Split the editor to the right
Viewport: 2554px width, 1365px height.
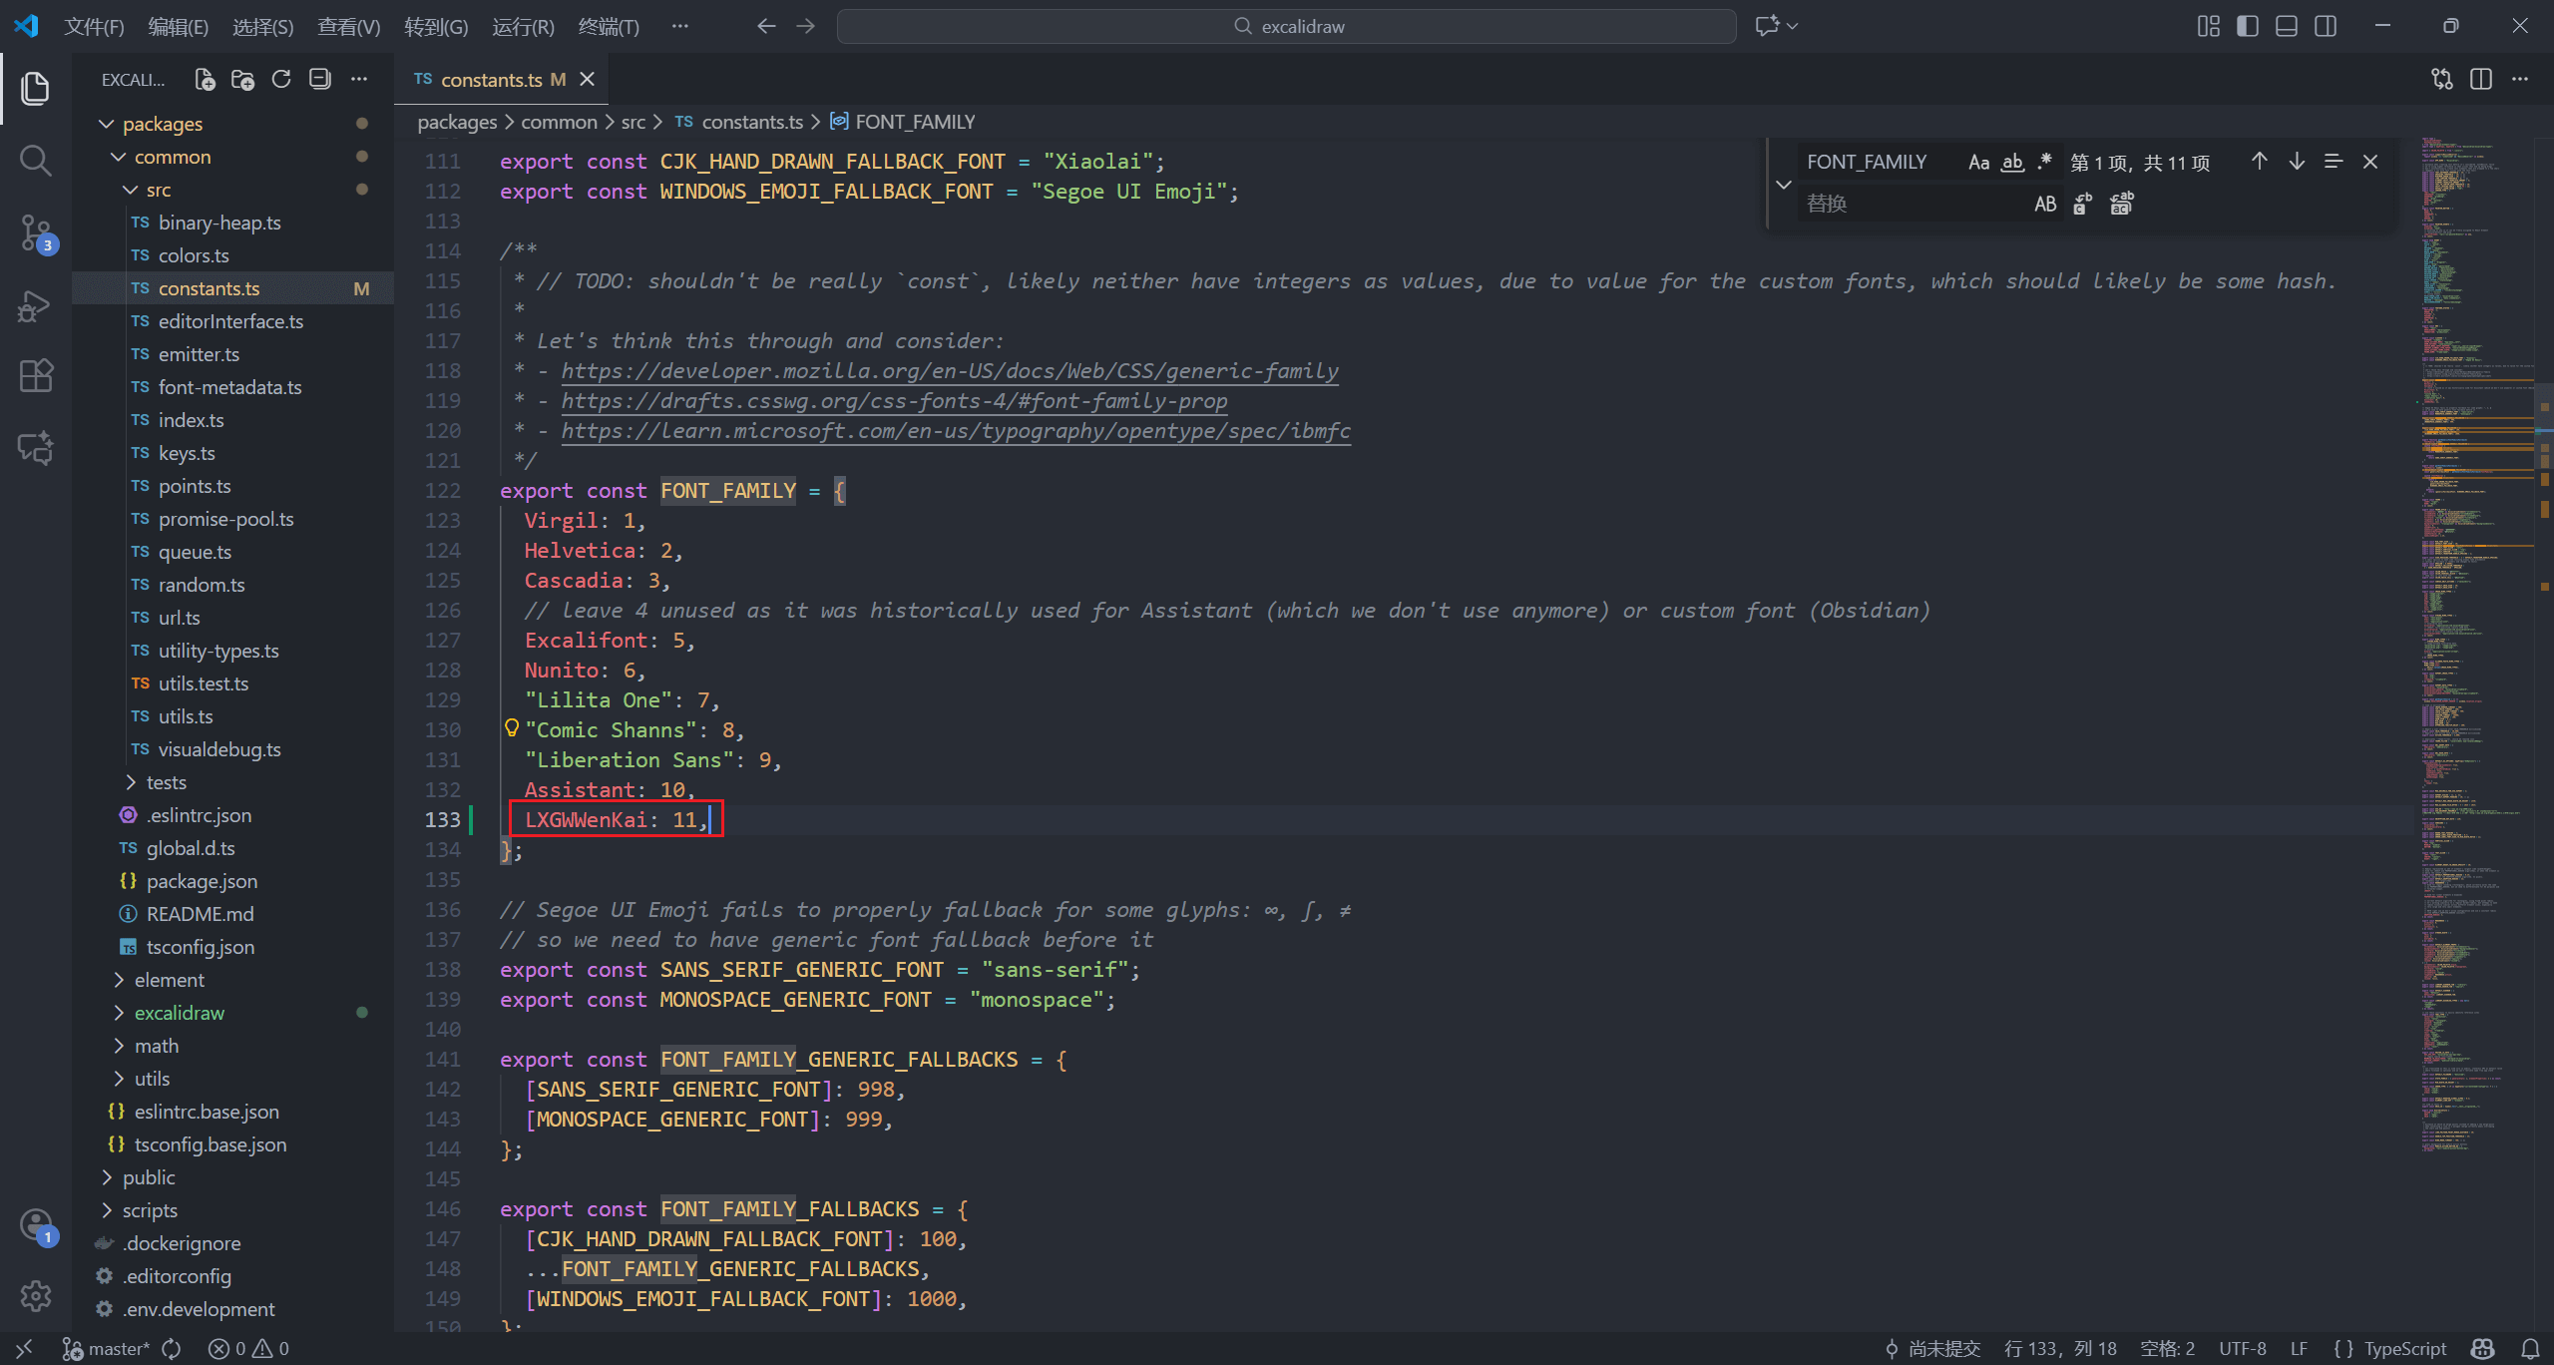coord(2481,80)
